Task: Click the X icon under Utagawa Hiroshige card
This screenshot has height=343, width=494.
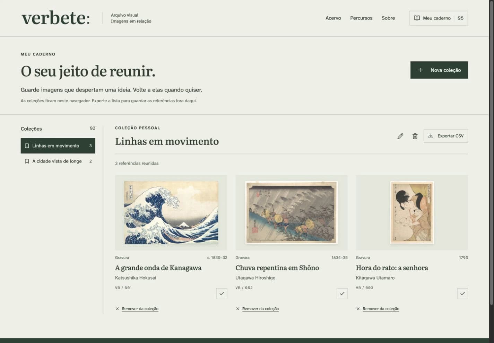Action: click(x=237, y=309)
